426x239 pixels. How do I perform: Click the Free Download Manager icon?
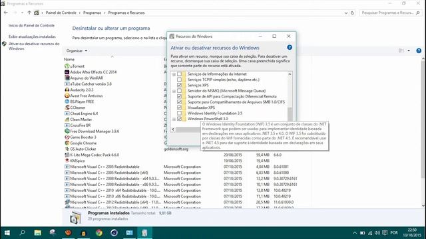point(67,131)
